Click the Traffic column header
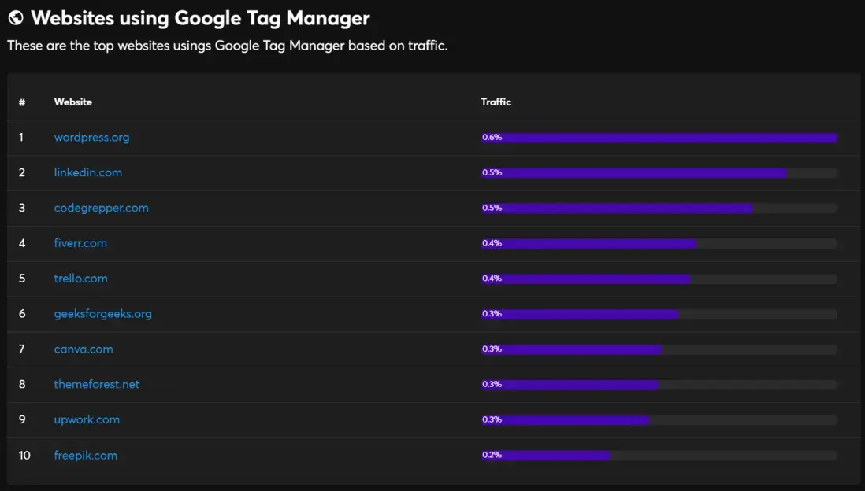The height and width of the screenshot is (491, 865). point(496,102)
